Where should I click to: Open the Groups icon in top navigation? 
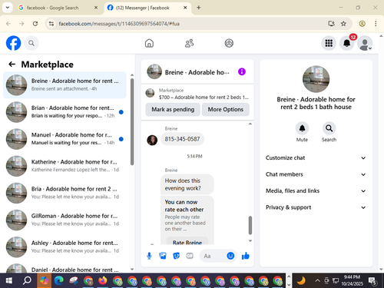(x=229, y=43)
